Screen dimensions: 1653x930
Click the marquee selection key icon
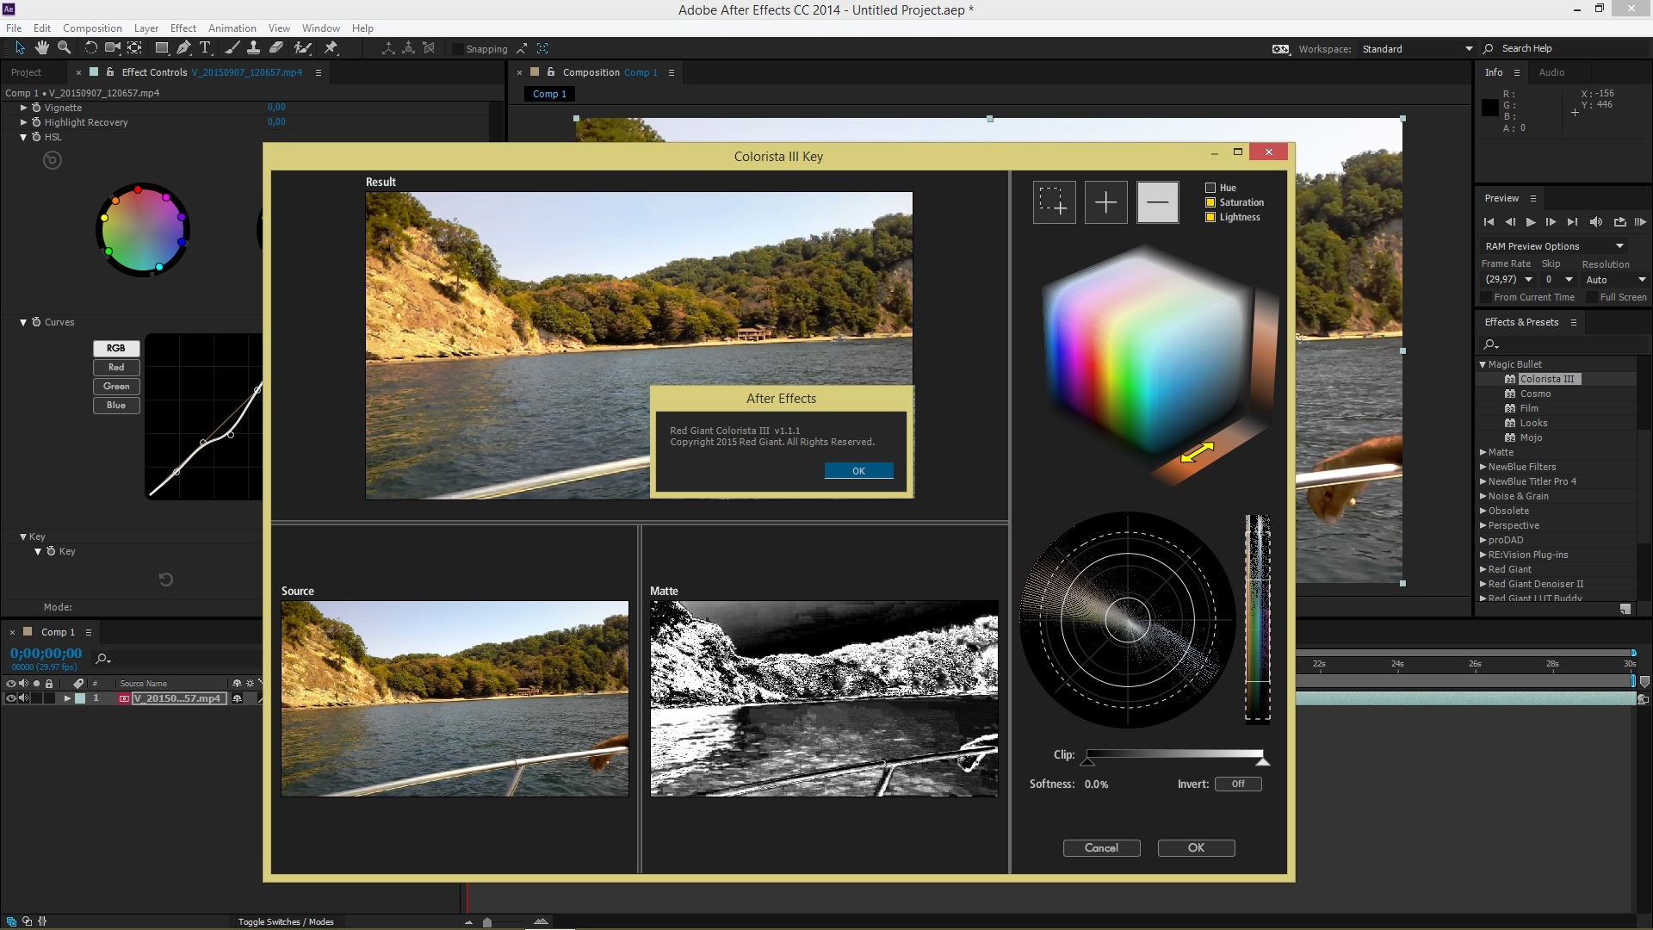pyautogui.click(x=1054, y=202)
